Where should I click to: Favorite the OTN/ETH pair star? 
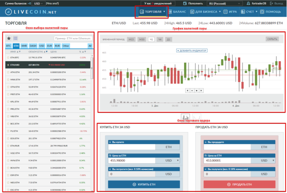8,87
